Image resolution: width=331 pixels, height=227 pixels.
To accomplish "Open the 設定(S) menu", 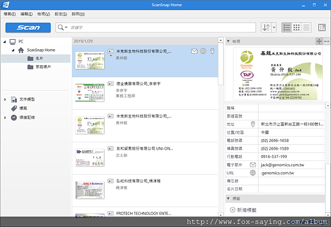I will point(61,14).
